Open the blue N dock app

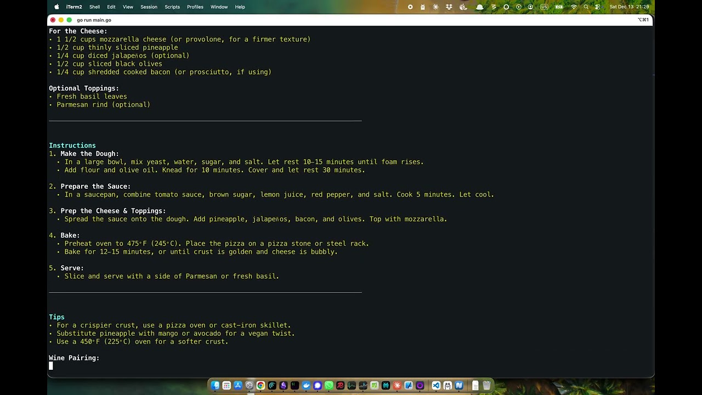click(459, 386)
